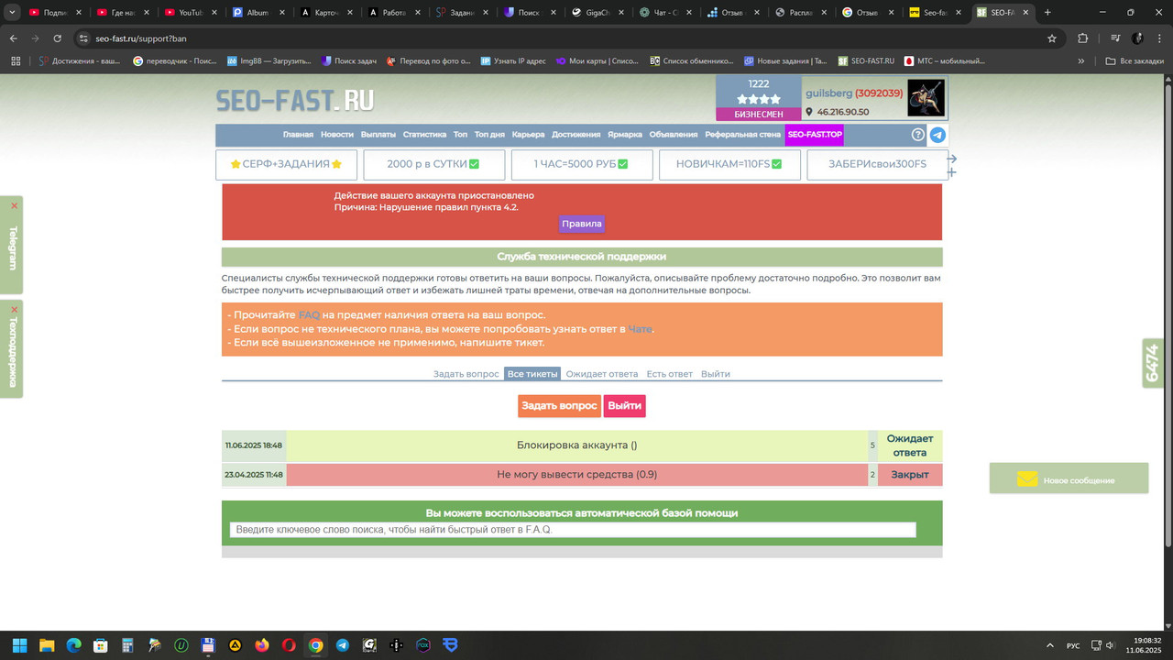The height and width of the screenshot is (660, 1173).
Task: Open Ярмарка in site menu
Action: point(625,135)
